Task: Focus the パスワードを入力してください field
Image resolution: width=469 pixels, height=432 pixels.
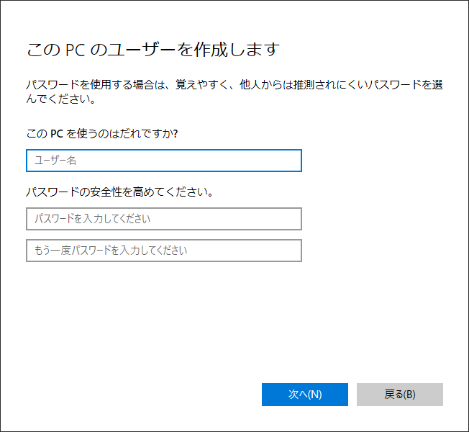Action: (164, 219)
